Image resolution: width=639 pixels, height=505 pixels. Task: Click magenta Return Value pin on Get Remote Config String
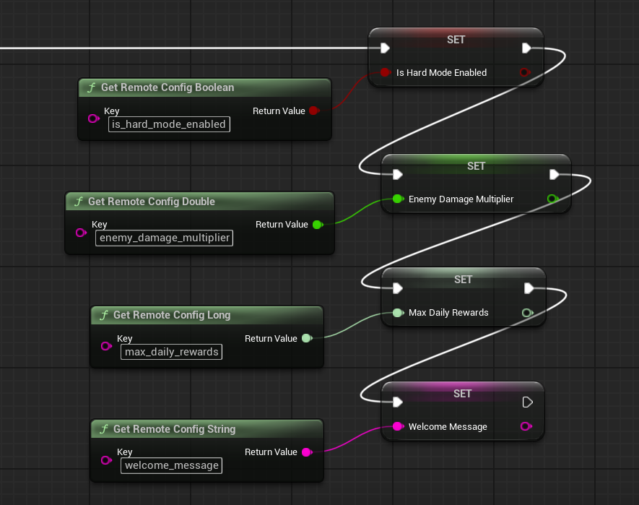coord(306,452)
